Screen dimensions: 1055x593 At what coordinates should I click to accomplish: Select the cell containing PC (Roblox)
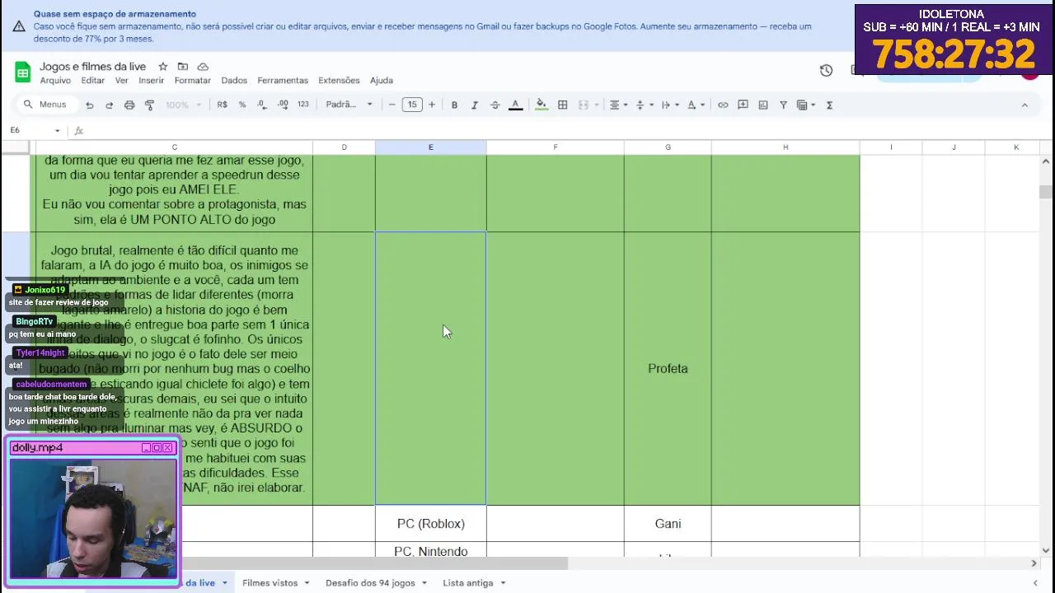coord(430,523)
